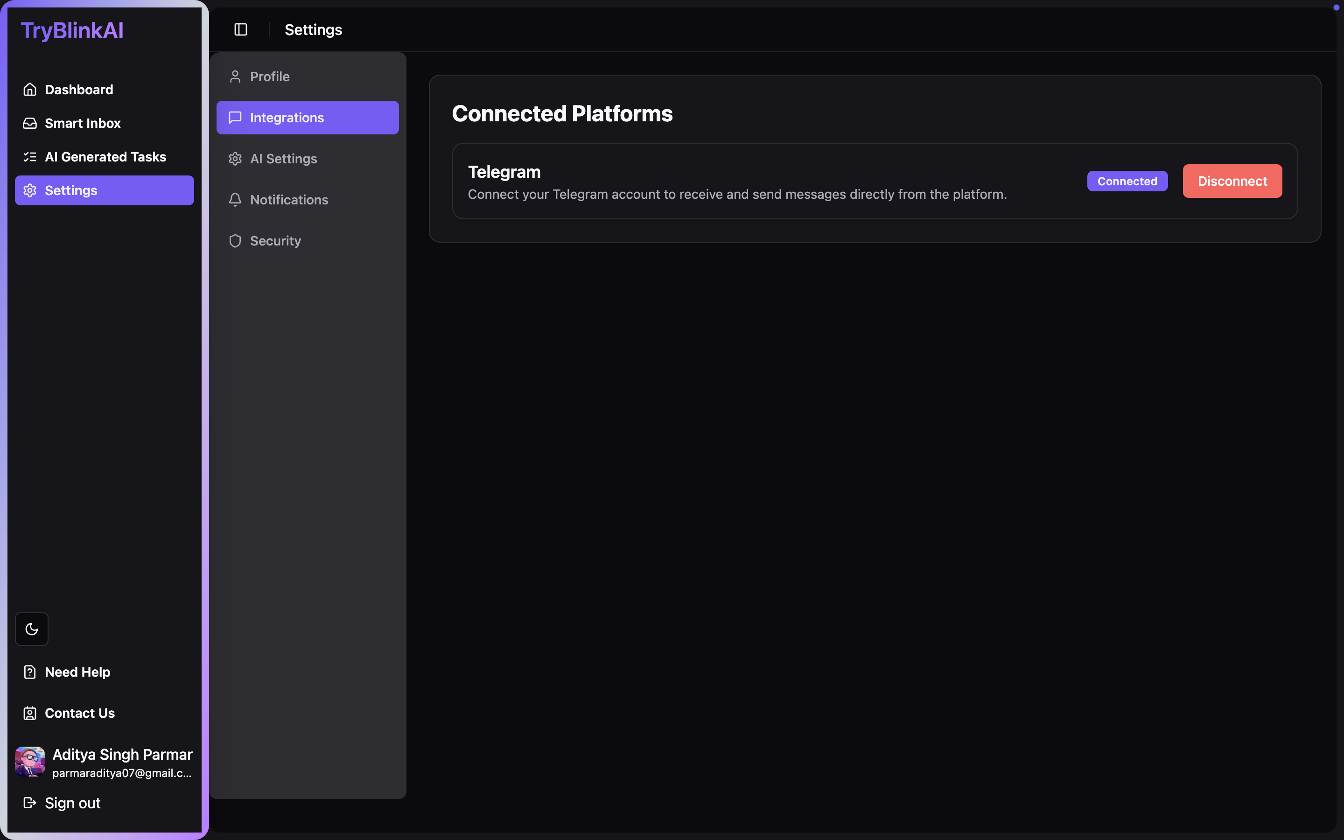This screenshot has width=1344, height=840.
Task: Toggle the sidebar panel icon
Action: pyautogui.click(x=240, y=29)
